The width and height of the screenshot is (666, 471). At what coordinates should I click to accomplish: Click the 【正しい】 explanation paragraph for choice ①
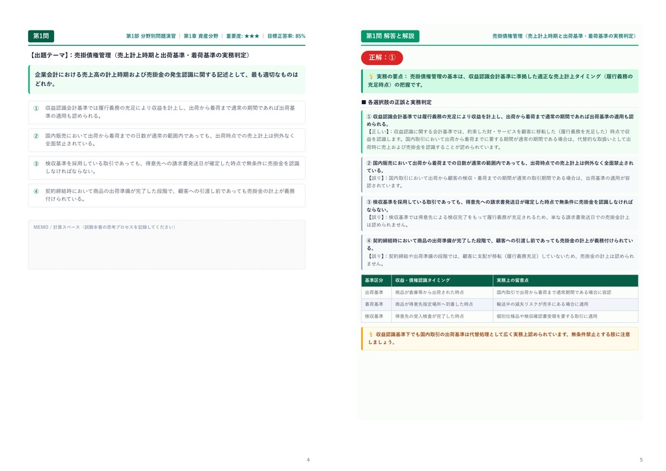pos(499,139)
